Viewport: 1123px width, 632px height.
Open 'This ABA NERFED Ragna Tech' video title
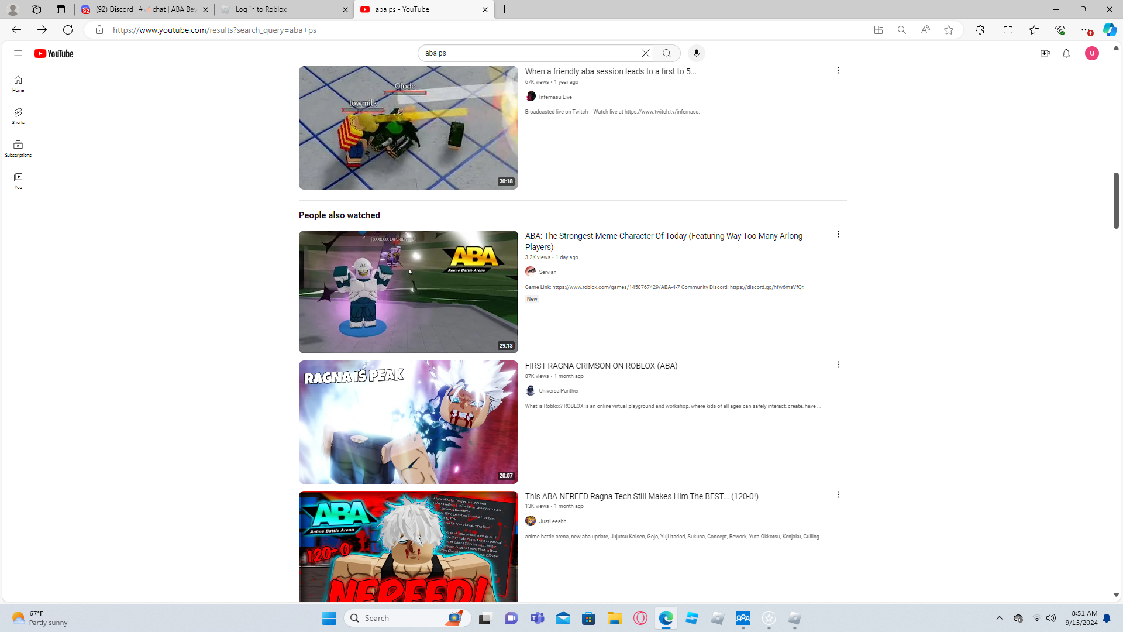(x=642, y=496)
